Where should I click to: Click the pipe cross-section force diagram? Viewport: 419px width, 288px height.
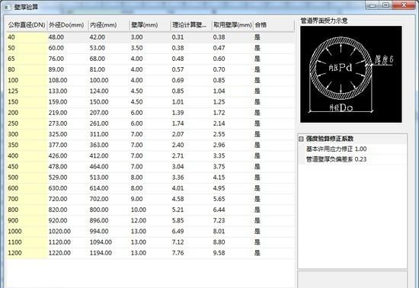[x=351, y=74]
